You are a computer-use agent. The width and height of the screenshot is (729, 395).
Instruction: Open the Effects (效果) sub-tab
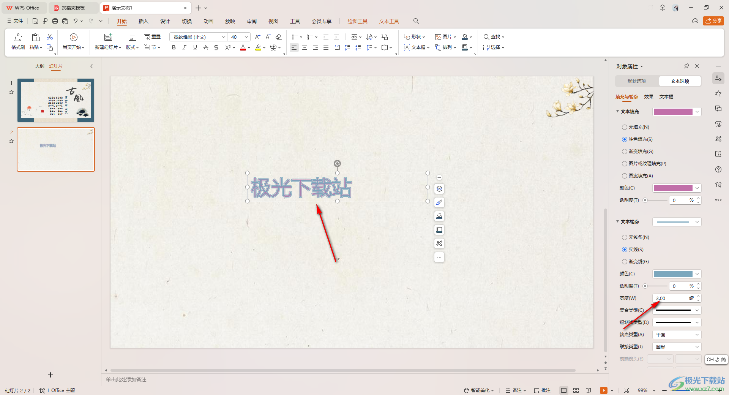pos(649,97)
